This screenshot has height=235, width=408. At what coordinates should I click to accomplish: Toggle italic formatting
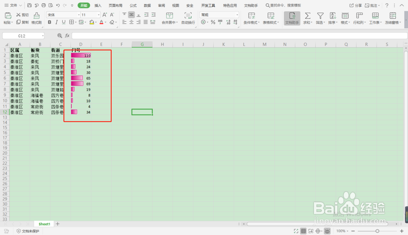pos(56,22)
